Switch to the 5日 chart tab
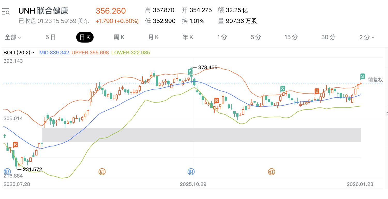Screen dimensions: 388x199 [x=50, y=37]
